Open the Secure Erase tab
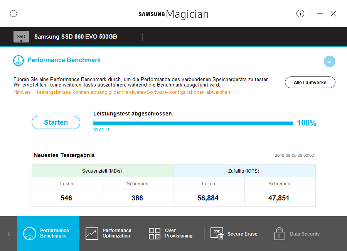347x251 pixels. (x=243, y=234)
